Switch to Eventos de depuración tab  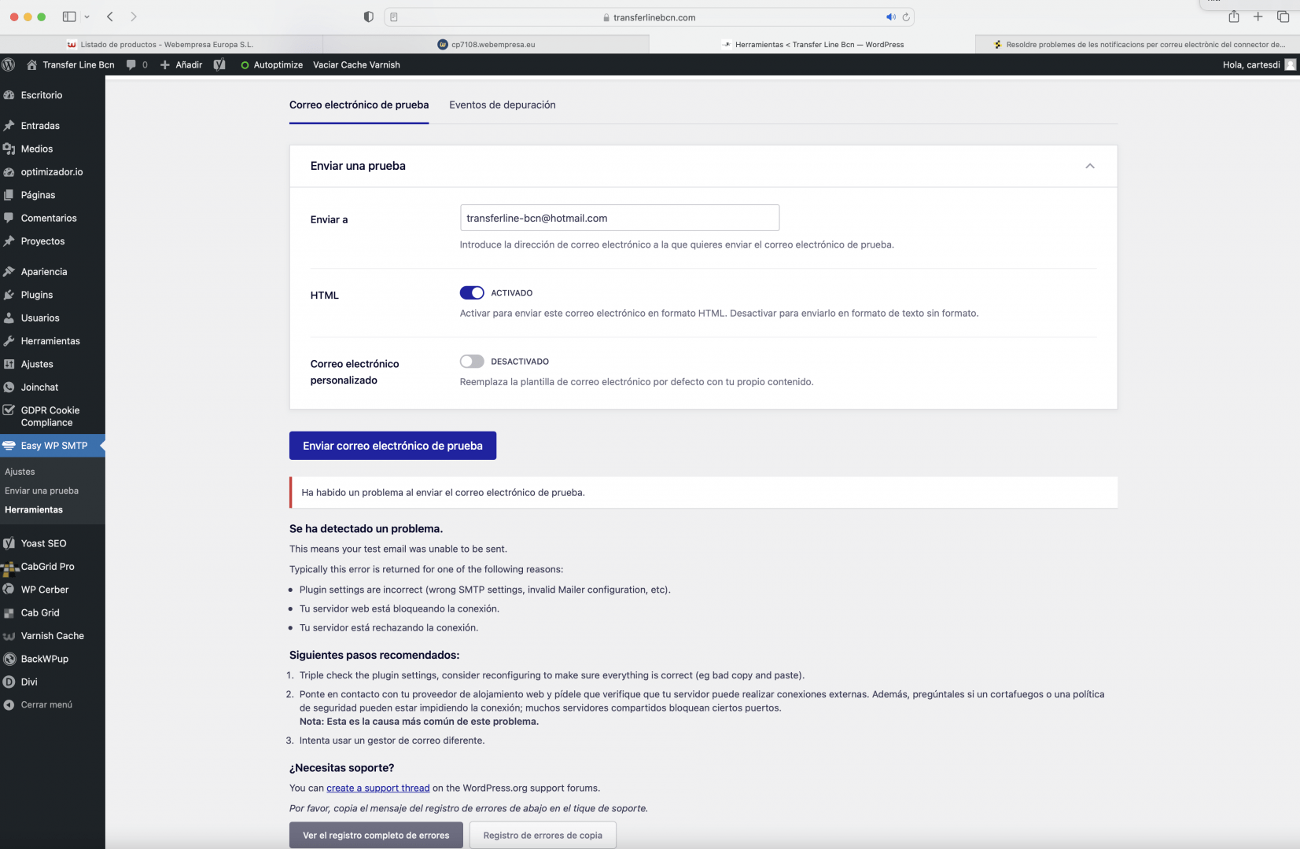(x=503, y=105)
